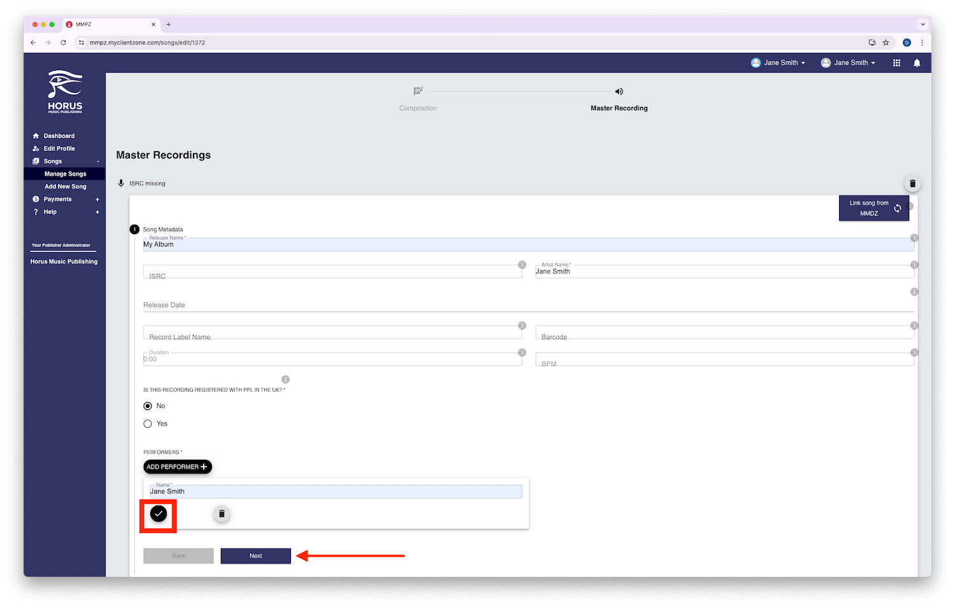Show info about PPL registration question
The image size is (955, 608).
coord(285,379)
